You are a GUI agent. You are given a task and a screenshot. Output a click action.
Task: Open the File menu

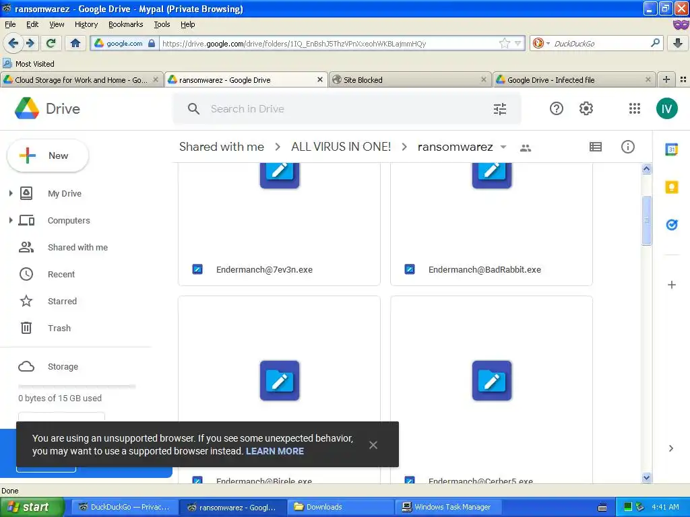point(10,25)
